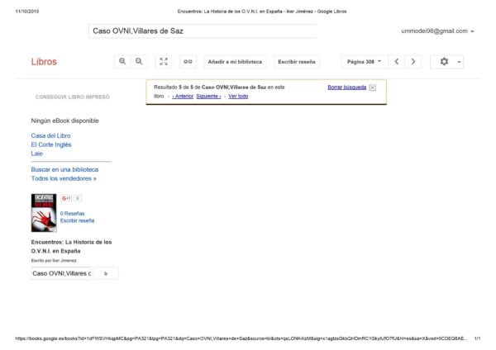Click the Escribir reseña toolbar button
Image resolution: width=496 pixels, height=350 pixels.
pyautogui.click(x=297, y=61)
